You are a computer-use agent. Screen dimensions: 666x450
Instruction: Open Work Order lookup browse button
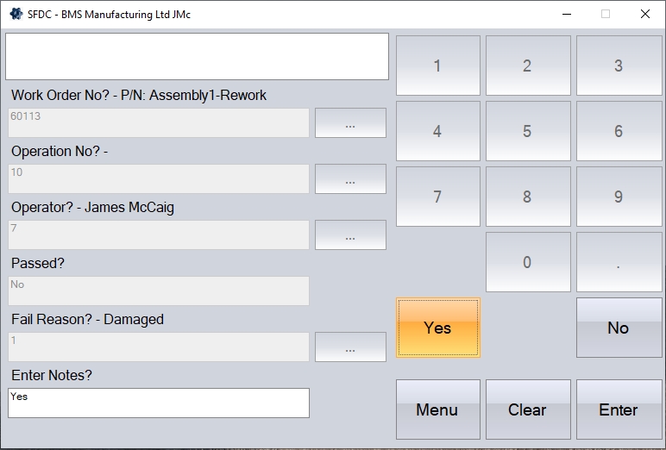350,123
